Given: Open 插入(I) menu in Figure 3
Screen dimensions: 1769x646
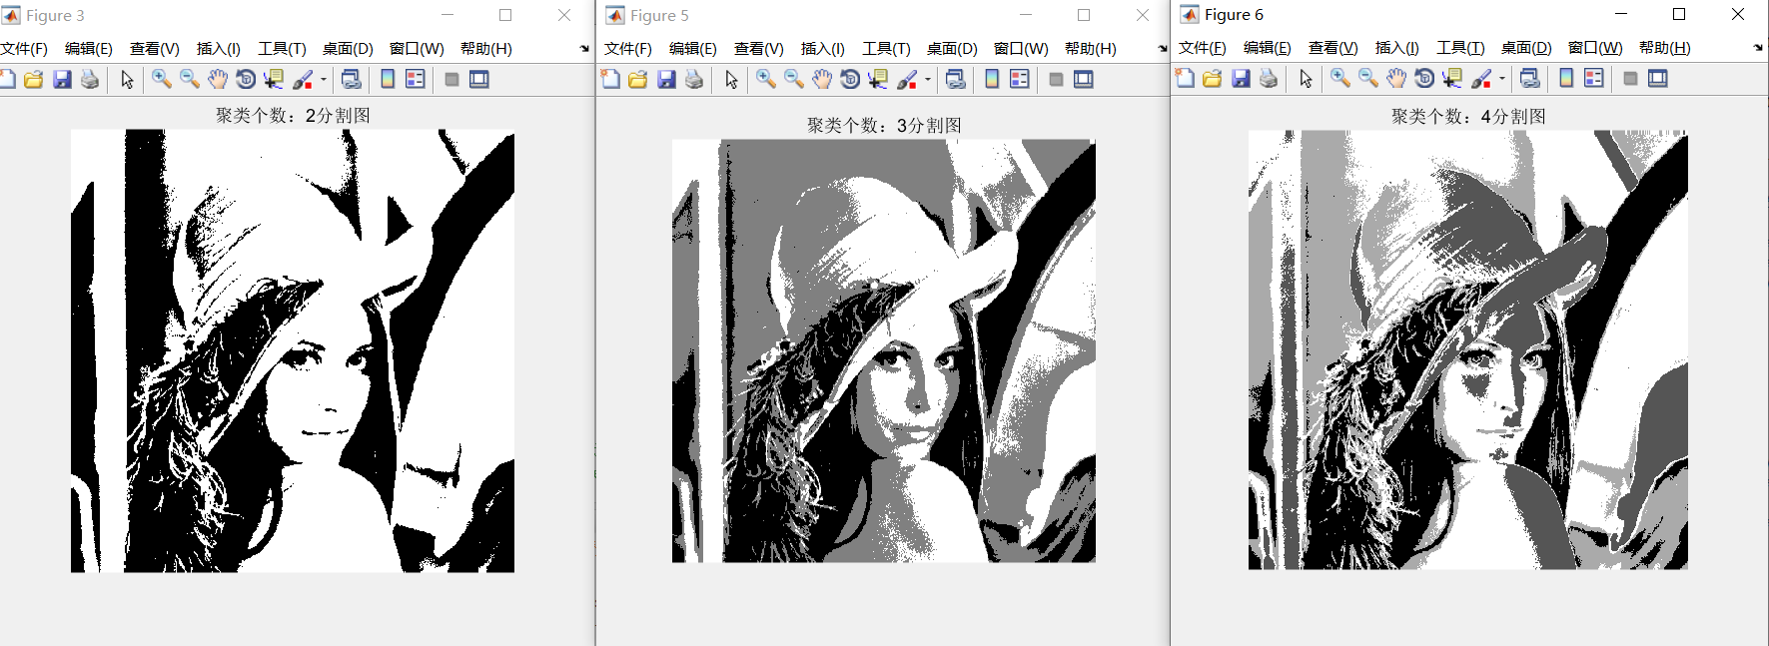Looking at the screenshot, I should 219,48.
